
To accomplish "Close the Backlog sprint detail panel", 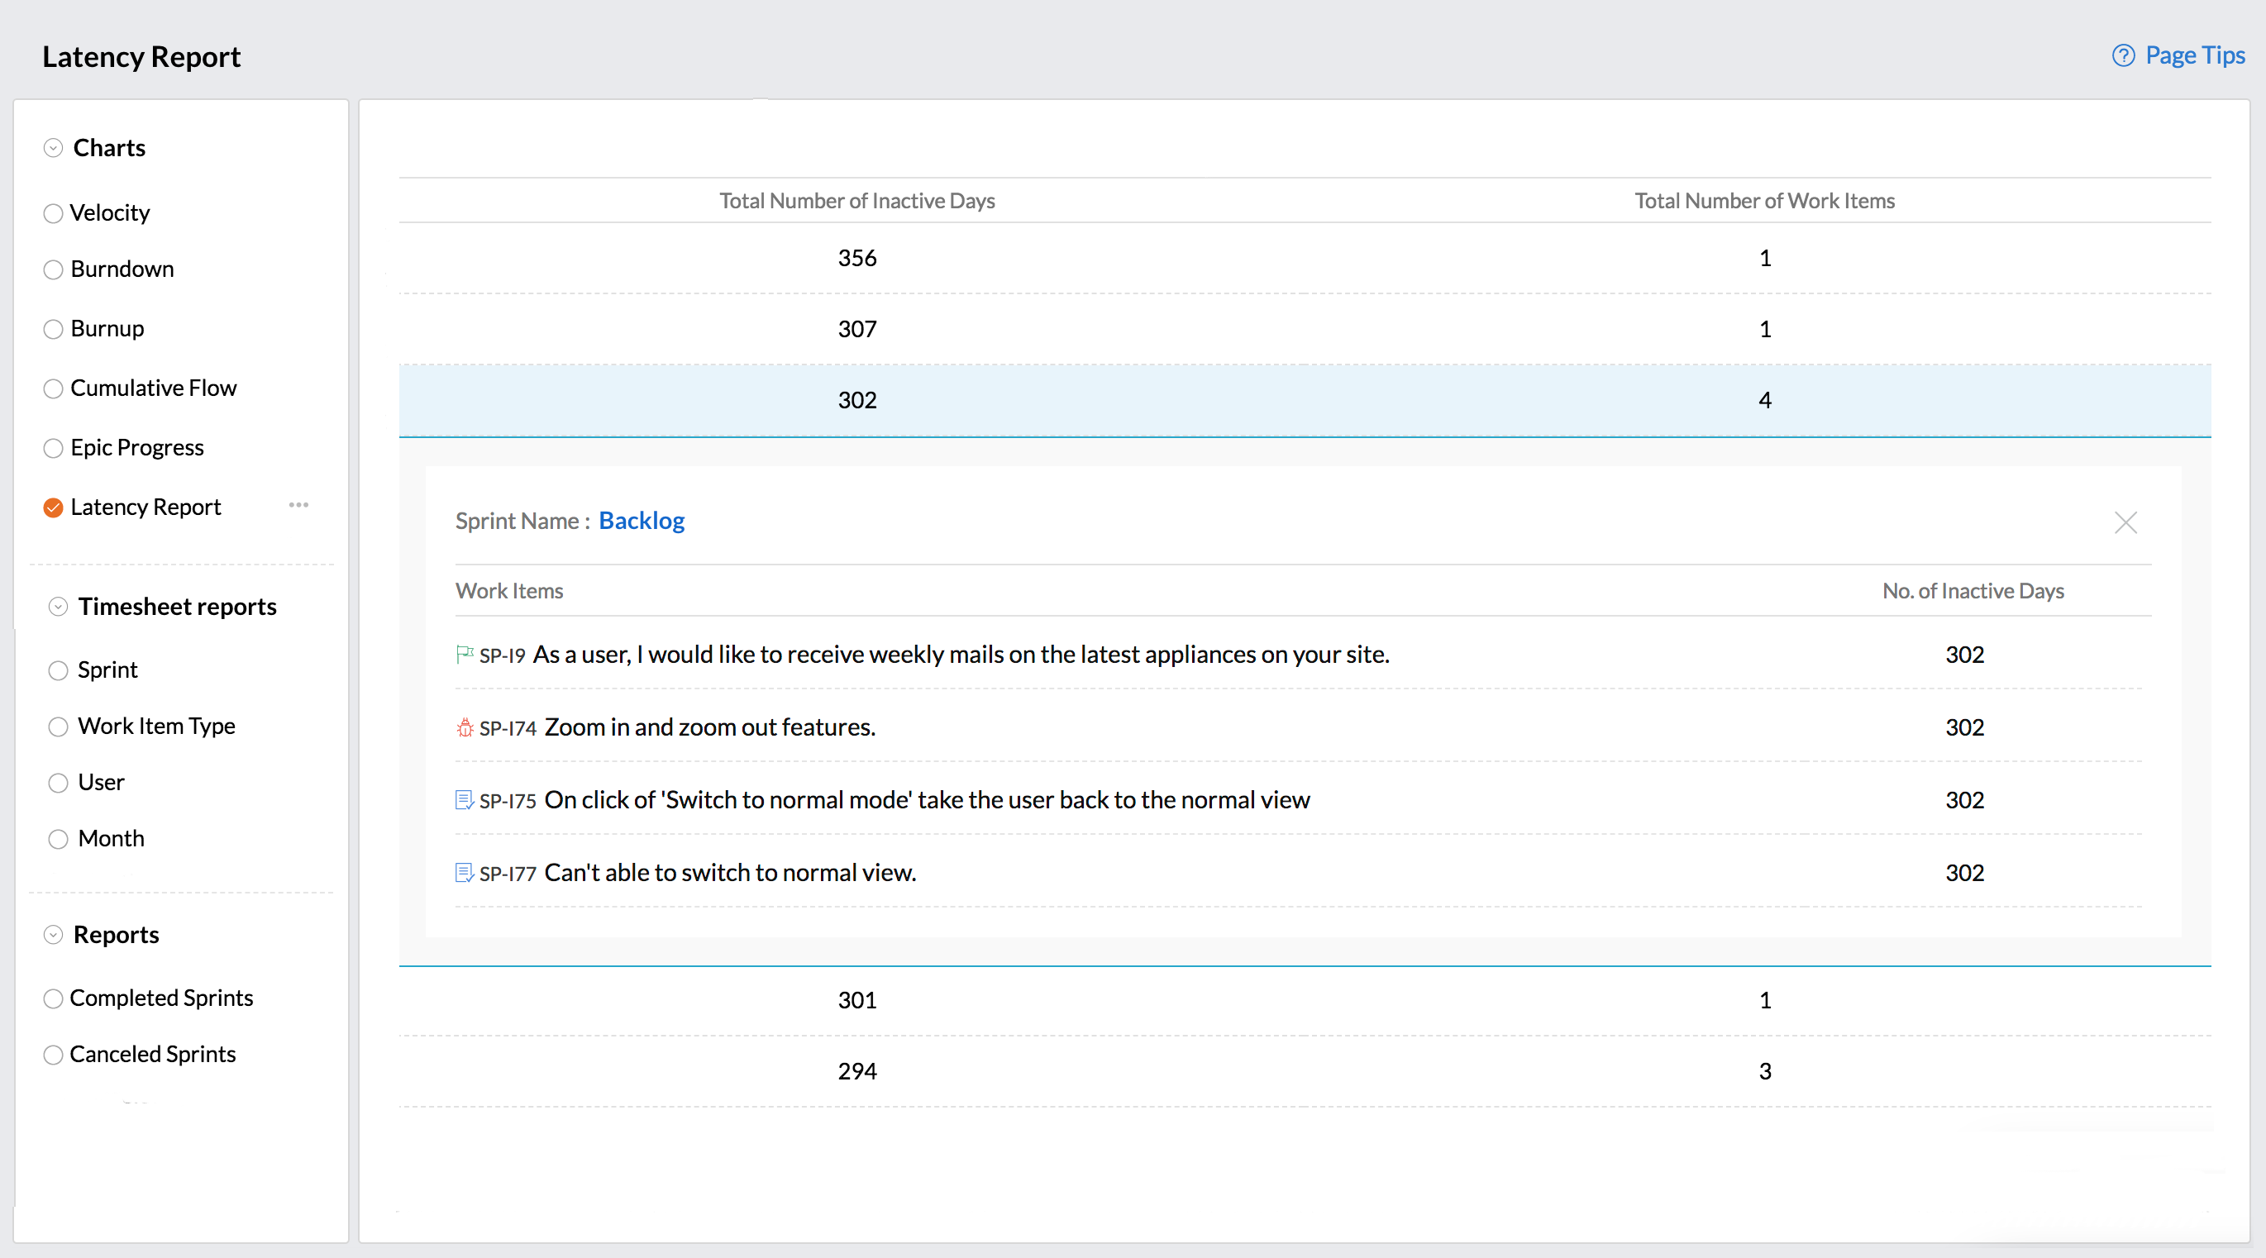I will tap(2125, 522).
